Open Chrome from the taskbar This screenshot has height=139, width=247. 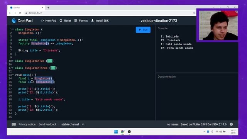123,132
